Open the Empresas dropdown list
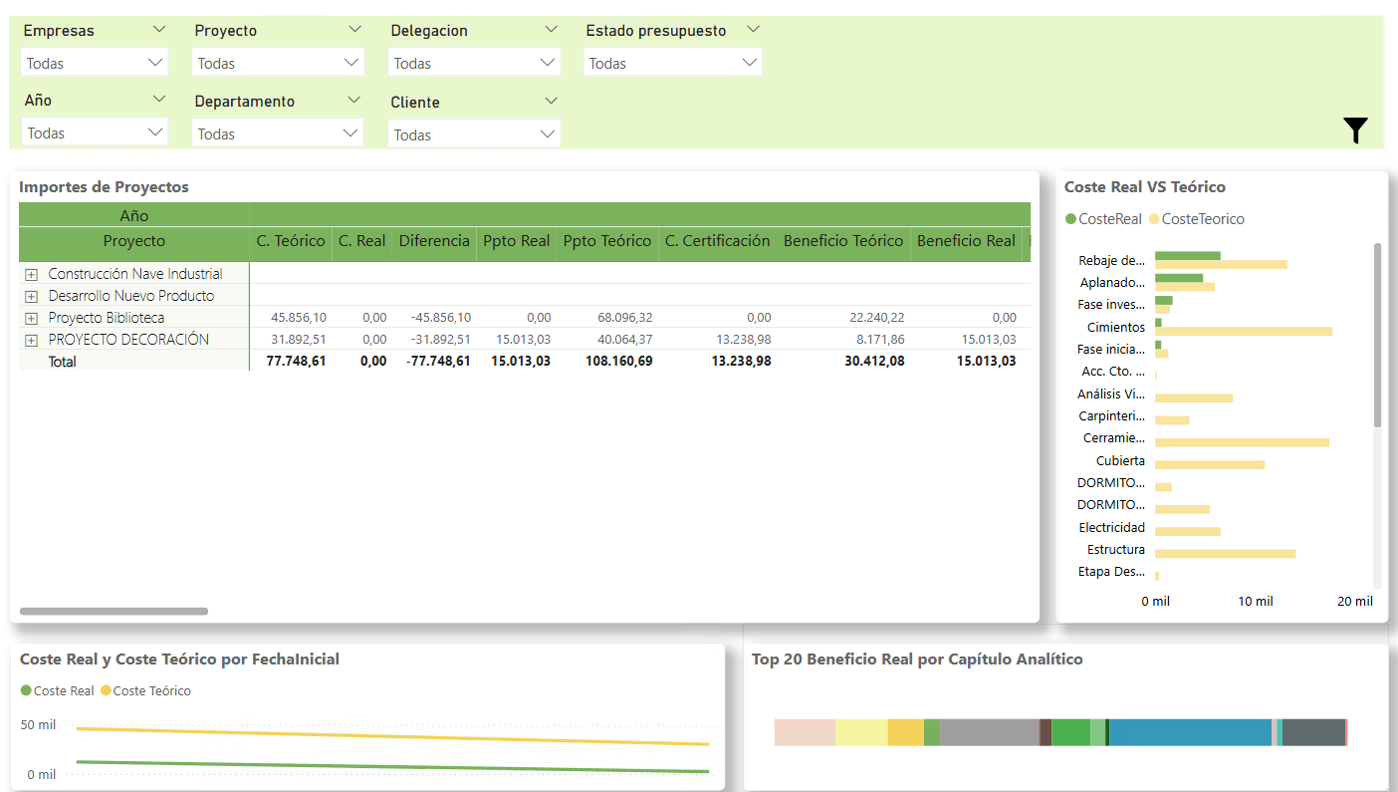This screenshot has height=792, width=1398. [95, 63]
